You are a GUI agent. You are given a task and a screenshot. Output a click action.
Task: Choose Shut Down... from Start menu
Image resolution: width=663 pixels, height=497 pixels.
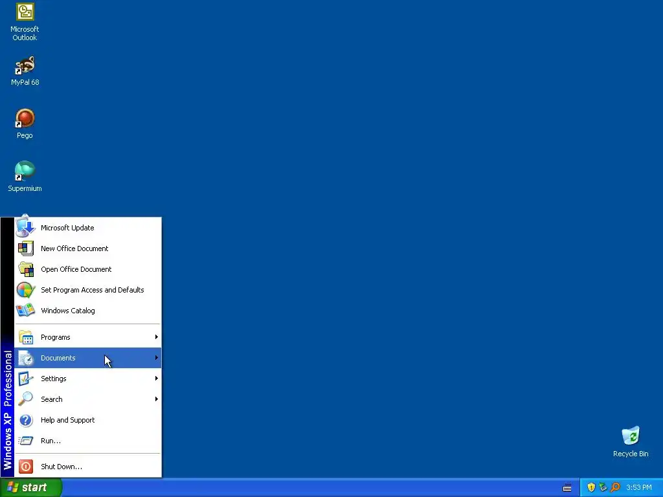[x=88, y=466]
